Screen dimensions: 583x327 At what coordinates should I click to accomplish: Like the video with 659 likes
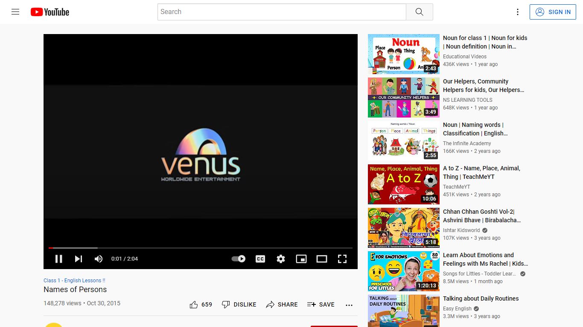[201, 304]
